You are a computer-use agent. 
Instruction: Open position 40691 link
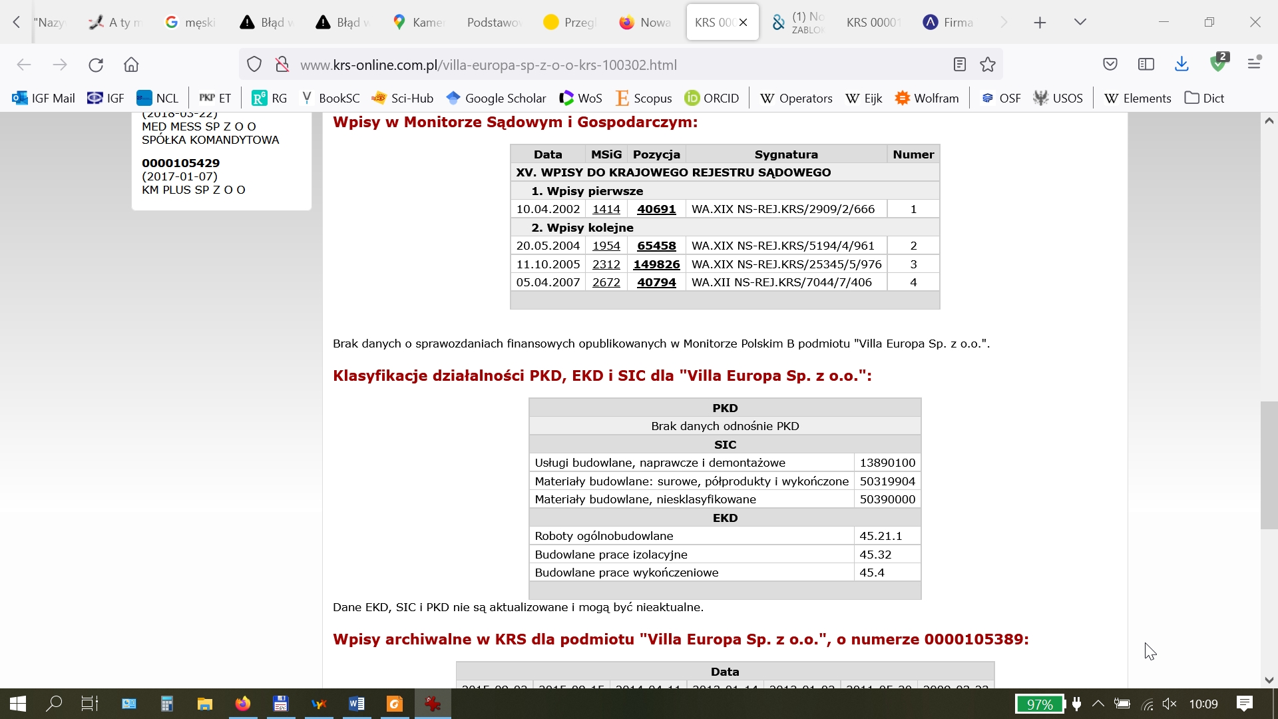(656, 209)
